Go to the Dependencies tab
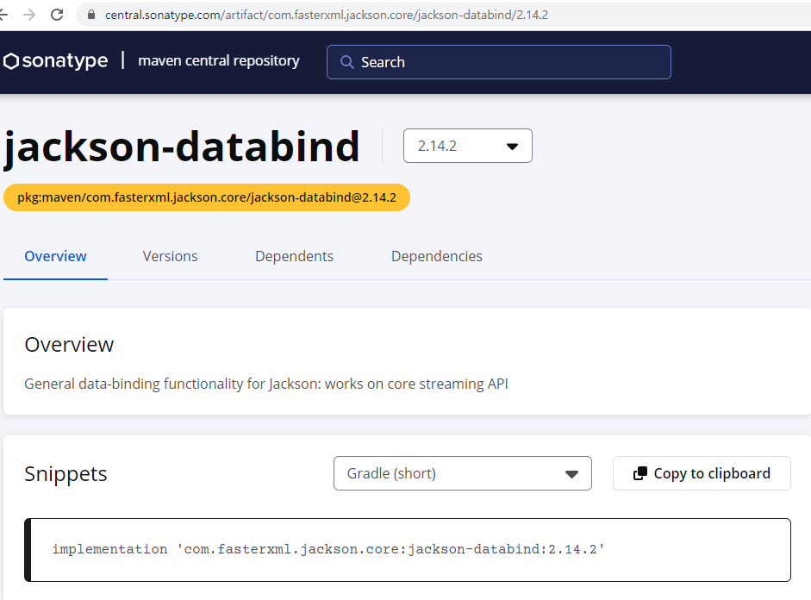 437,257
